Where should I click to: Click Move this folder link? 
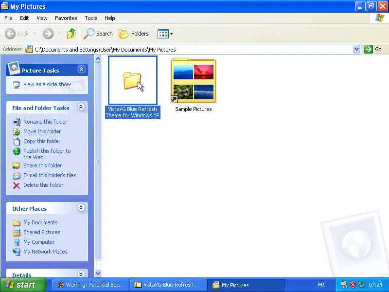tap(42, 131)
